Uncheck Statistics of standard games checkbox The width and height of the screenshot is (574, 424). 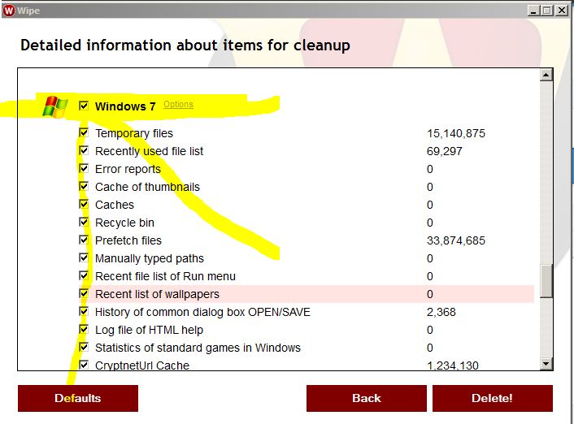click(84, 347)
